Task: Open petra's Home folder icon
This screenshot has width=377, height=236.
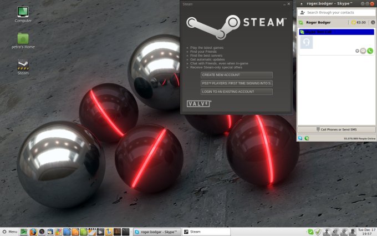Action: (23, 38)
